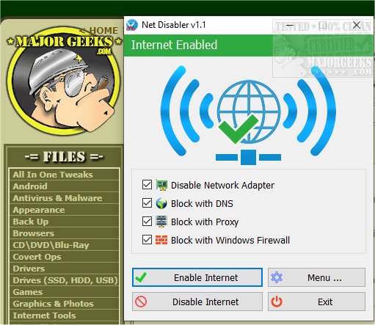Image resolution: width=375 pixels, height=325 pixels.
Task: Toggle the Block with DNS checkbox
Action: pyautogui.click(x=147, y=203)
